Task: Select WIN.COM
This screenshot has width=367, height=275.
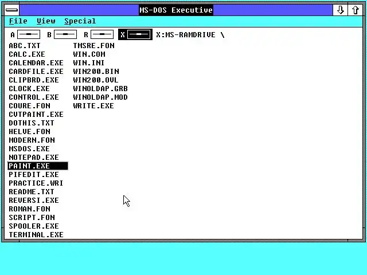Action: point(89,54)
